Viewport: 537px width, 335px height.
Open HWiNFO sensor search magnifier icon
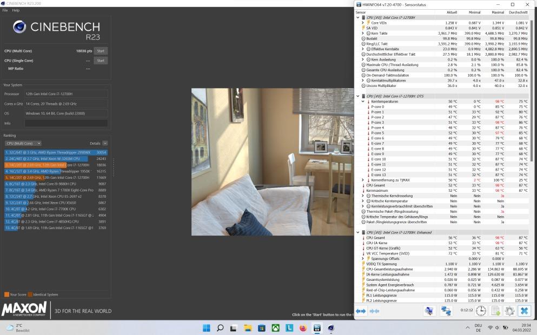pyautogui.click(x=429, y=311)
